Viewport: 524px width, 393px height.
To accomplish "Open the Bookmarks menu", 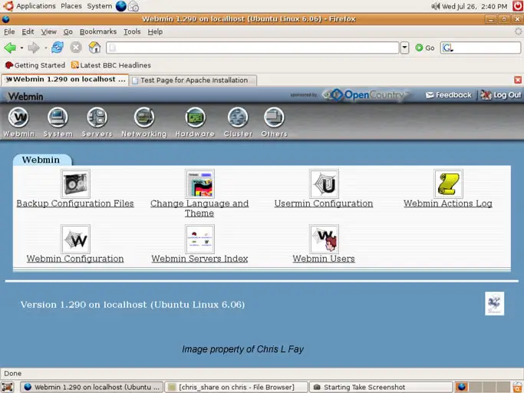I will pyautogui.click(x=98, y=31).
